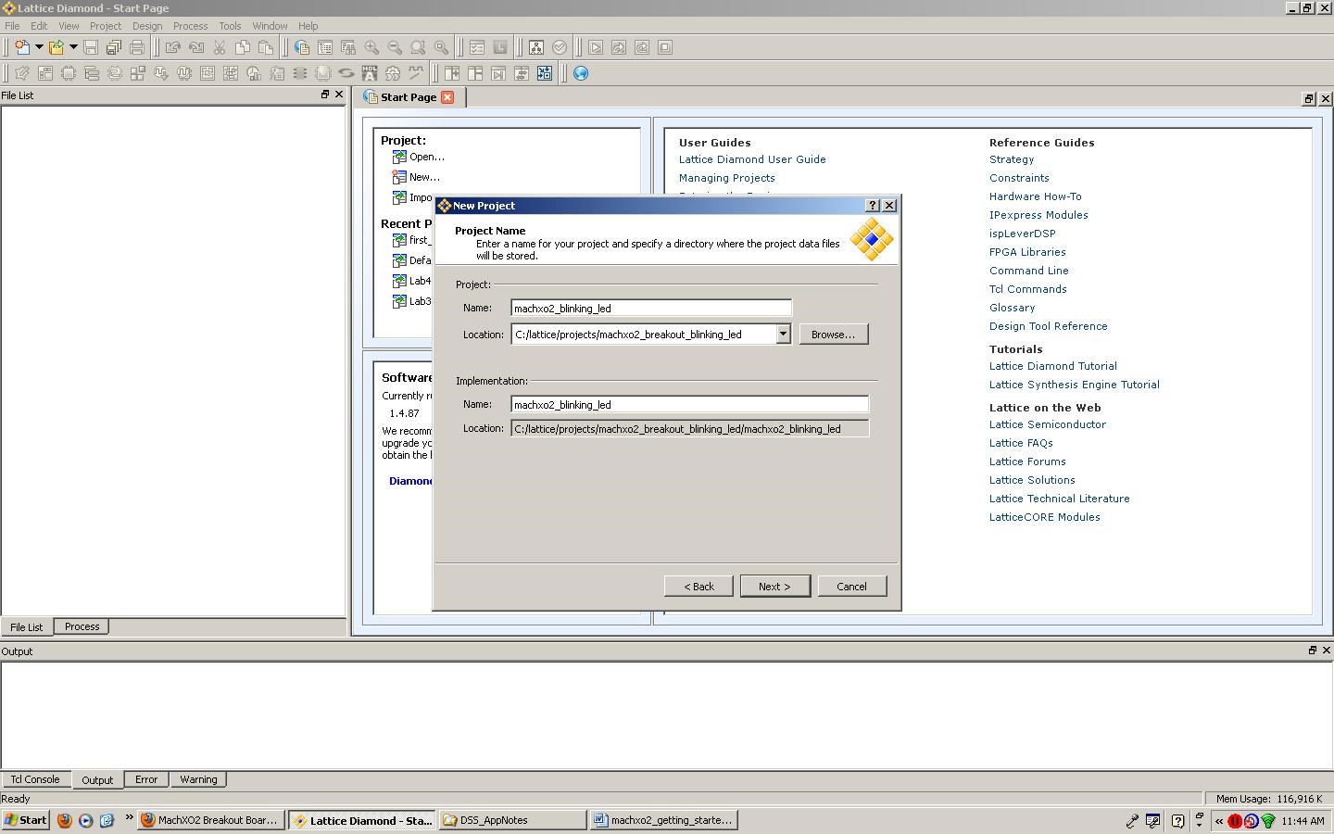This screenshot has height=834, width=1334.
Task: Click the Implementation Name text field
Action: pos(689,404)
